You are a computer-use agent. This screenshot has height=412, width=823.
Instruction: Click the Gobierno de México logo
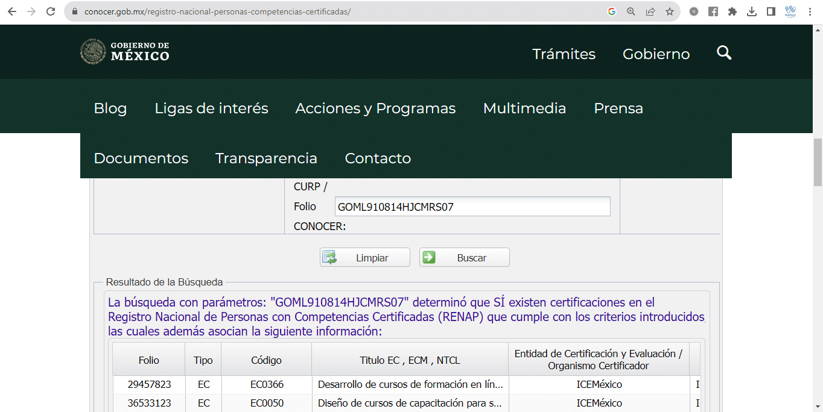(124, 52)
